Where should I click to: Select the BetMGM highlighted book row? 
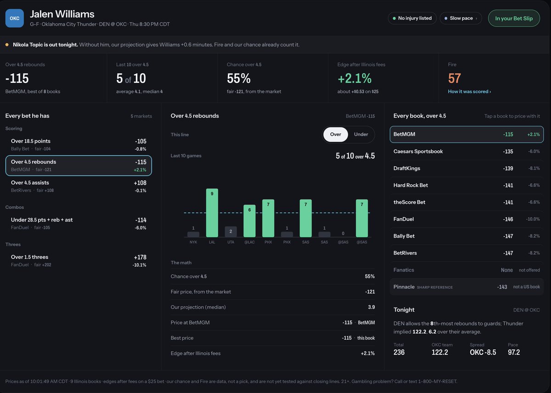[467, 134]
